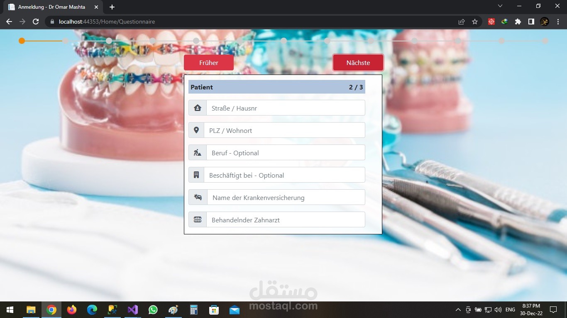Click the third dot on the progress stepper
Viewport: 567px width, 318px height.
point(109,41)
